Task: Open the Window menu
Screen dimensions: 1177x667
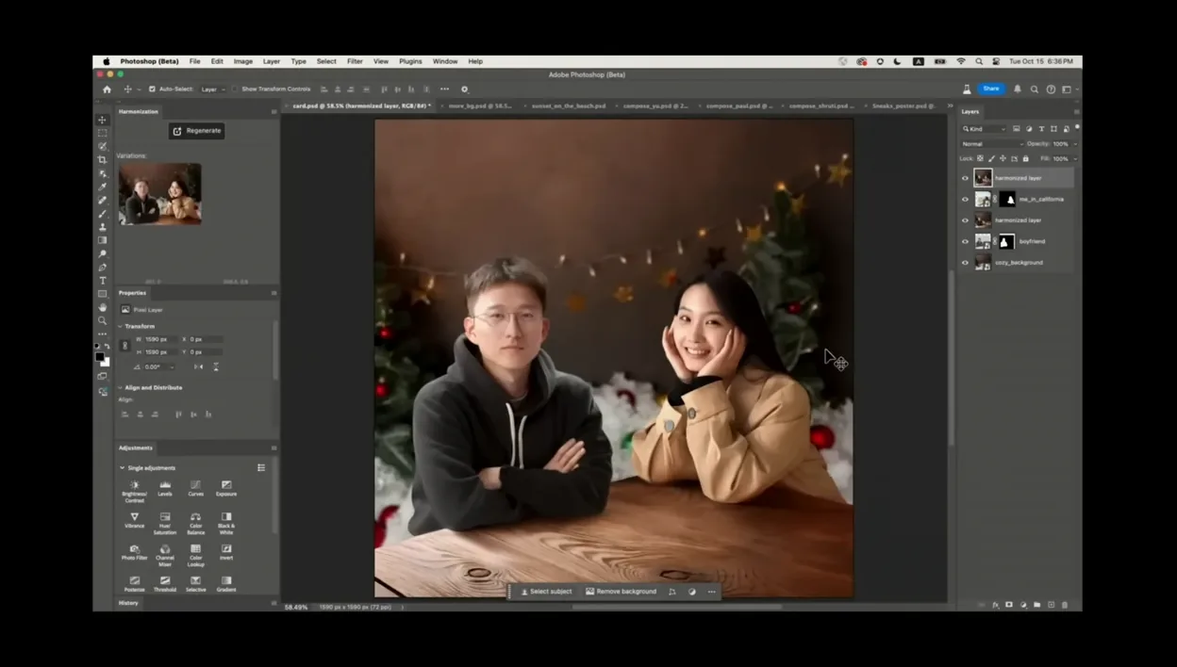Action: click(x=445, y=61)
